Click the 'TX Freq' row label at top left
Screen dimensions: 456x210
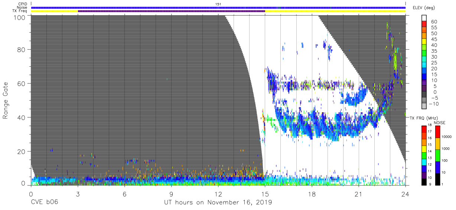point(20,11)
